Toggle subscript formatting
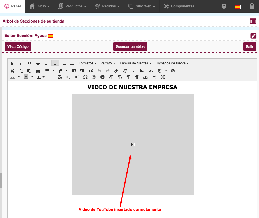Screen dimensions: 259x218 coord(68,77)
